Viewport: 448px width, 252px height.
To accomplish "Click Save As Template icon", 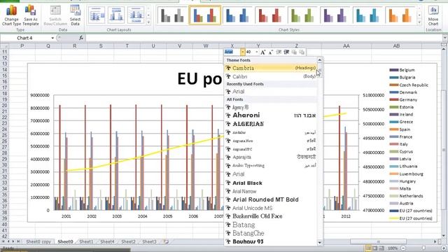I will coord(31,16).
